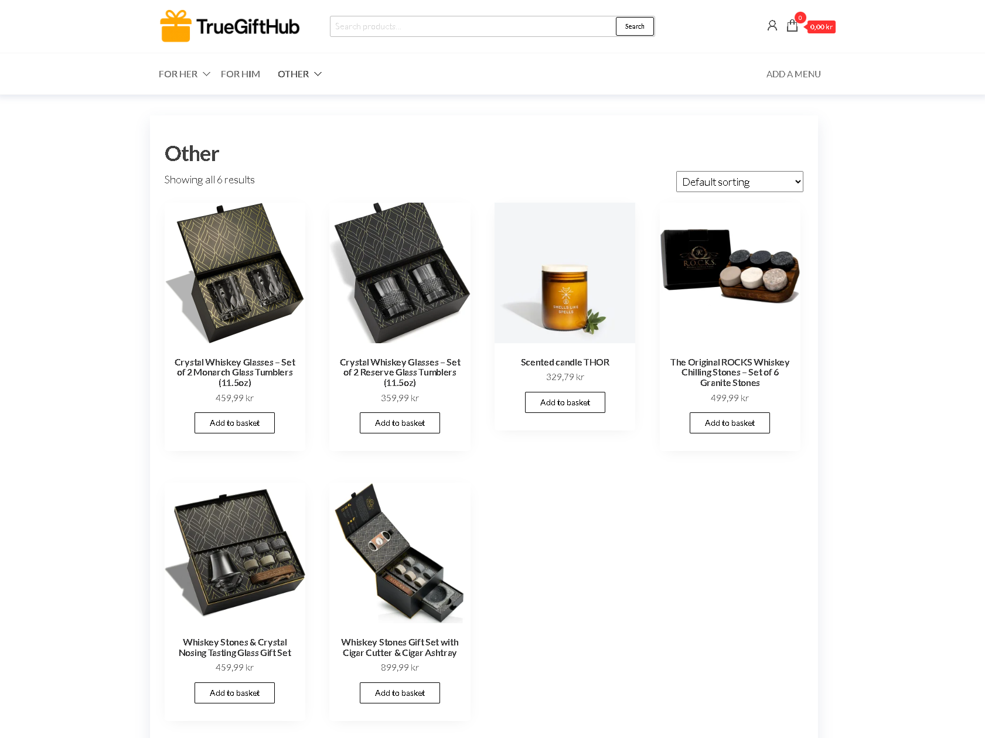Open the Default sorting dropdown
The image size is (985, 738).
tap(739, 182)
